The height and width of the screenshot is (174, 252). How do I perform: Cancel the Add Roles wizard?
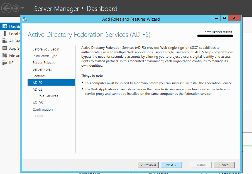pyautogui.click(x=224, y=165)
